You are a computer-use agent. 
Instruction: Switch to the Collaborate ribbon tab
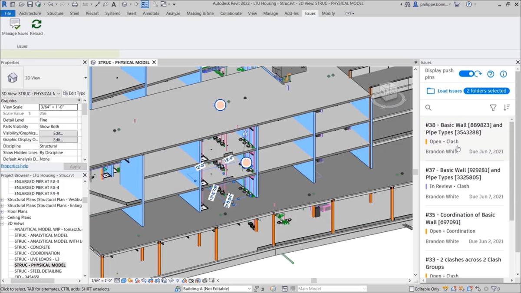[231, 13]
